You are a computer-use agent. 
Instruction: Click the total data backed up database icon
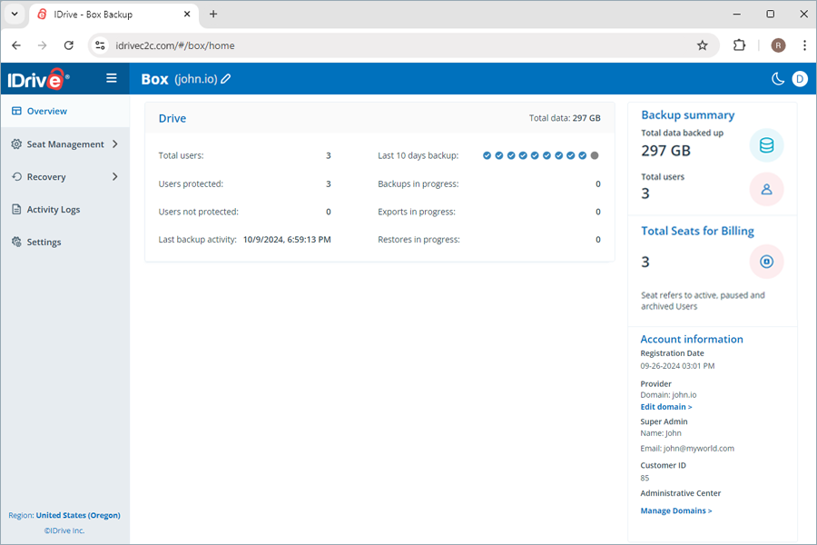click(x=766, y=145)
